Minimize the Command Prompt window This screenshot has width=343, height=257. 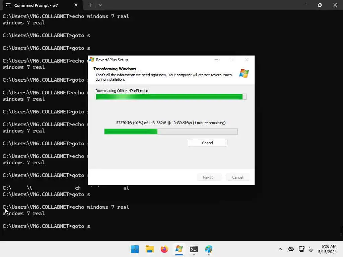[304, 5]
